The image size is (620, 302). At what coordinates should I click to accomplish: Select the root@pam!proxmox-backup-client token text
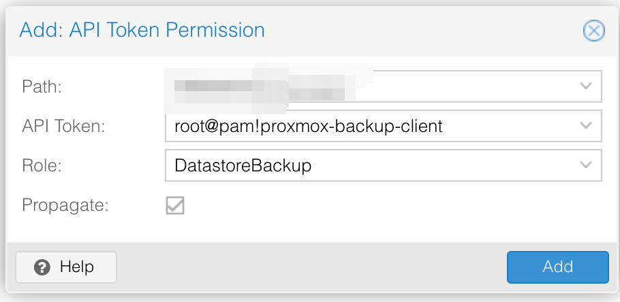[x=309, y=126]
